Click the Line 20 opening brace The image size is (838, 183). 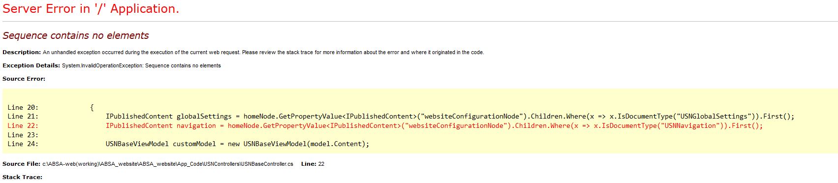coord(92,107)
